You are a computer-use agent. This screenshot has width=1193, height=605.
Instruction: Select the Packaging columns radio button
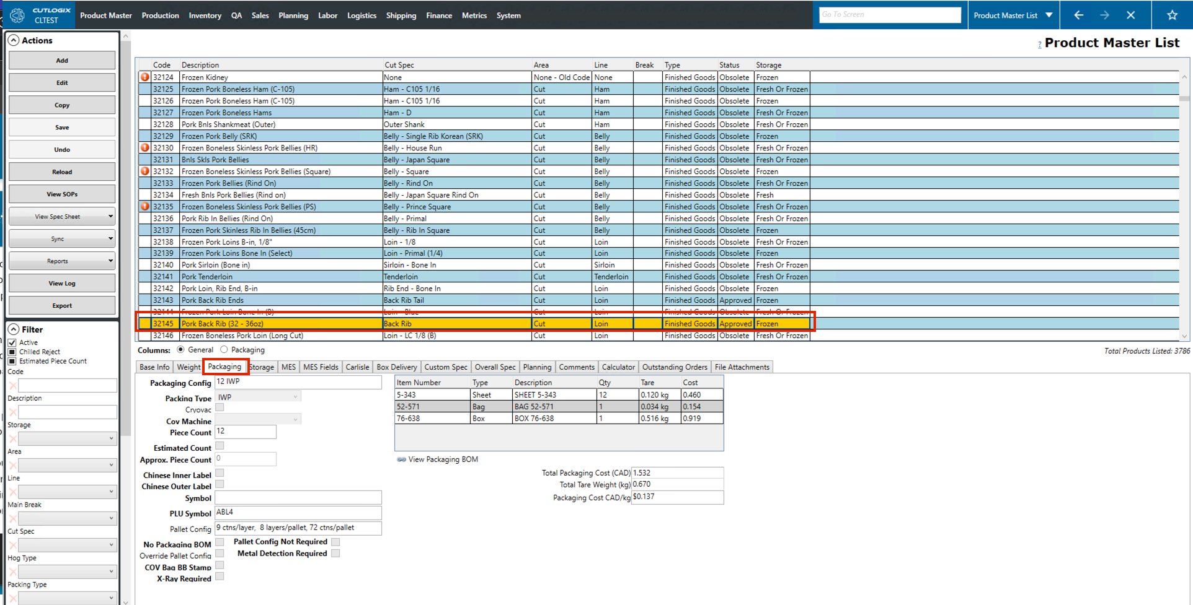tap(224, 350)
